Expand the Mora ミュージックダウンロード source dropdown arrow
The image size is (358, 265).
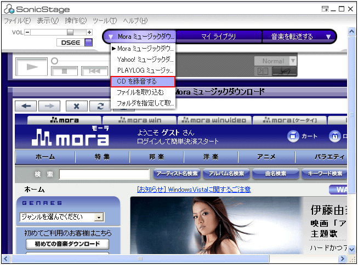[111, 37]
